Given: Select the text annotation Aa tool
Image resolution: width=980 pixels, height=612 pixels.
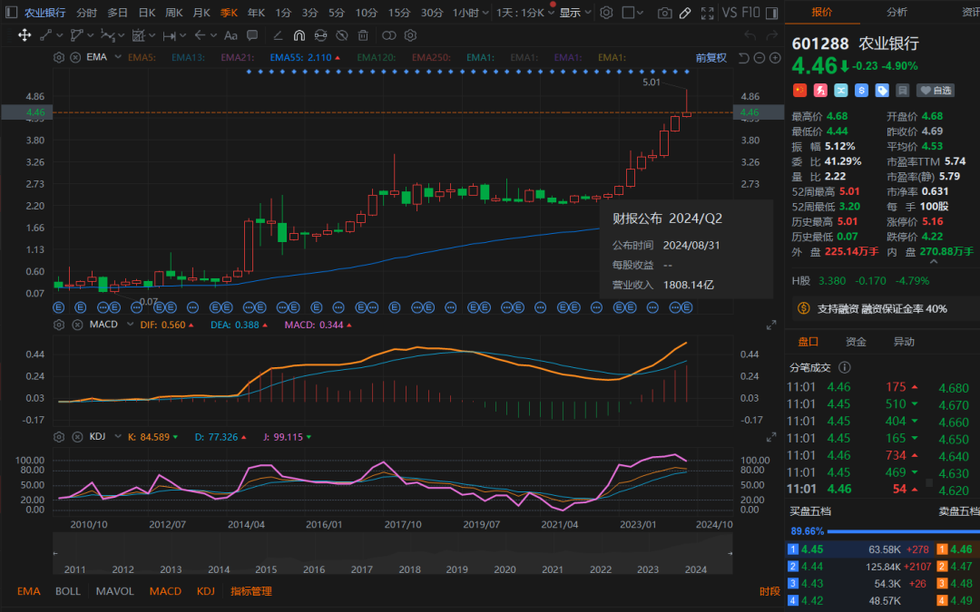Looking at the screenshot, I should (230, 35).
